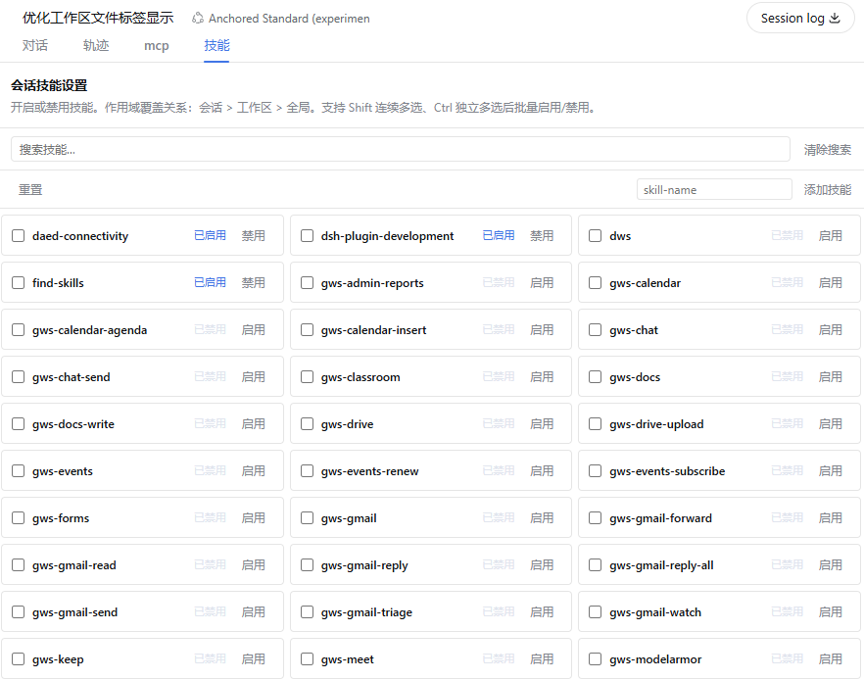Screen dimensions: 864x680
Task: Click the gws-drive-upload skill name
Action: point(656,423)
